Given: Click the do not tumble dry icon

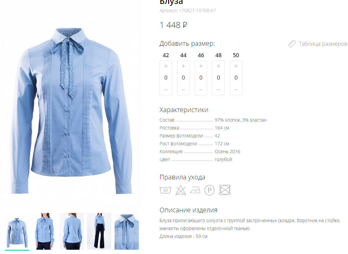Looking at the screenshot, I should pos(225,190).
